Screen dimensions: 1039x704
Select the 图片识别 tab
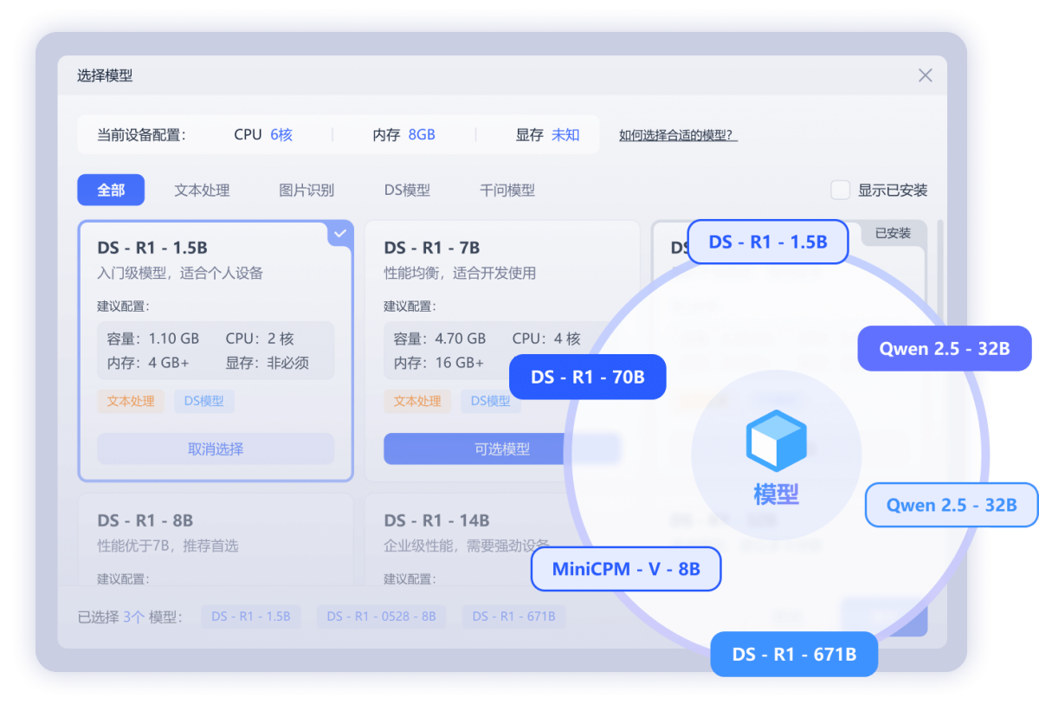[307, 190]
